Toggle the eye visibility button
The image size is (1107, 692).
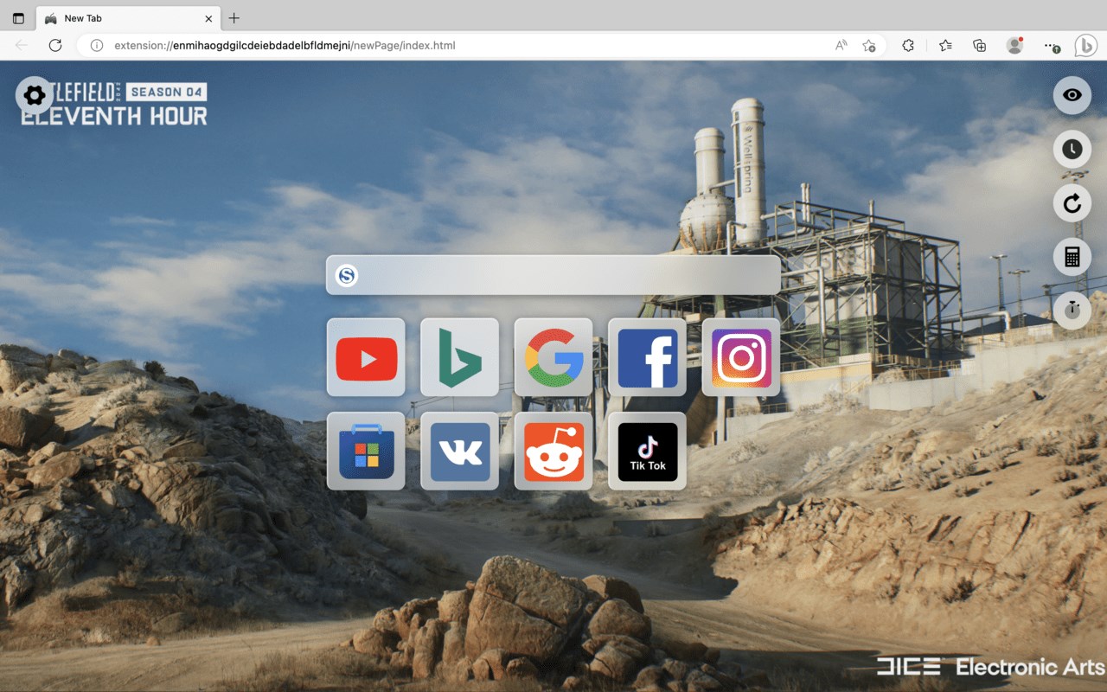point(1072,95)
